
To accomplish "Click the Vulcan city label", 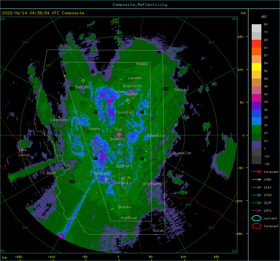I will click(158, 231).
